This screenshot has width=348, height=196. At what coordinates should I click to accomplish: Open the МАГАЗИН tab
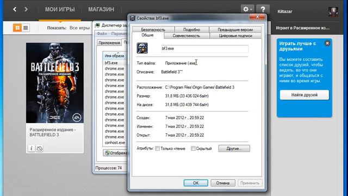click(x=101, y=9)
